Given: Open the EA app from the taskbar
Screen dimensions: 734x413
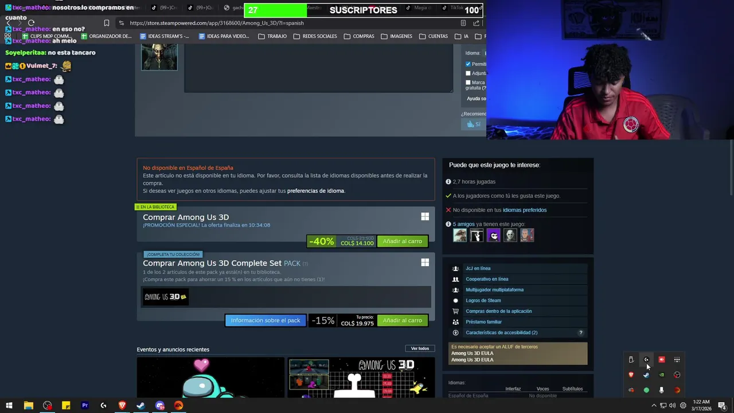Looking at the screenshot, I should pos(178,406).
